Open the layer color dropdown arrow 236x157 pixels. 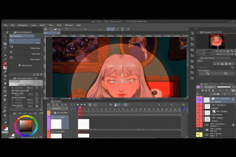(x=201, y=87)
